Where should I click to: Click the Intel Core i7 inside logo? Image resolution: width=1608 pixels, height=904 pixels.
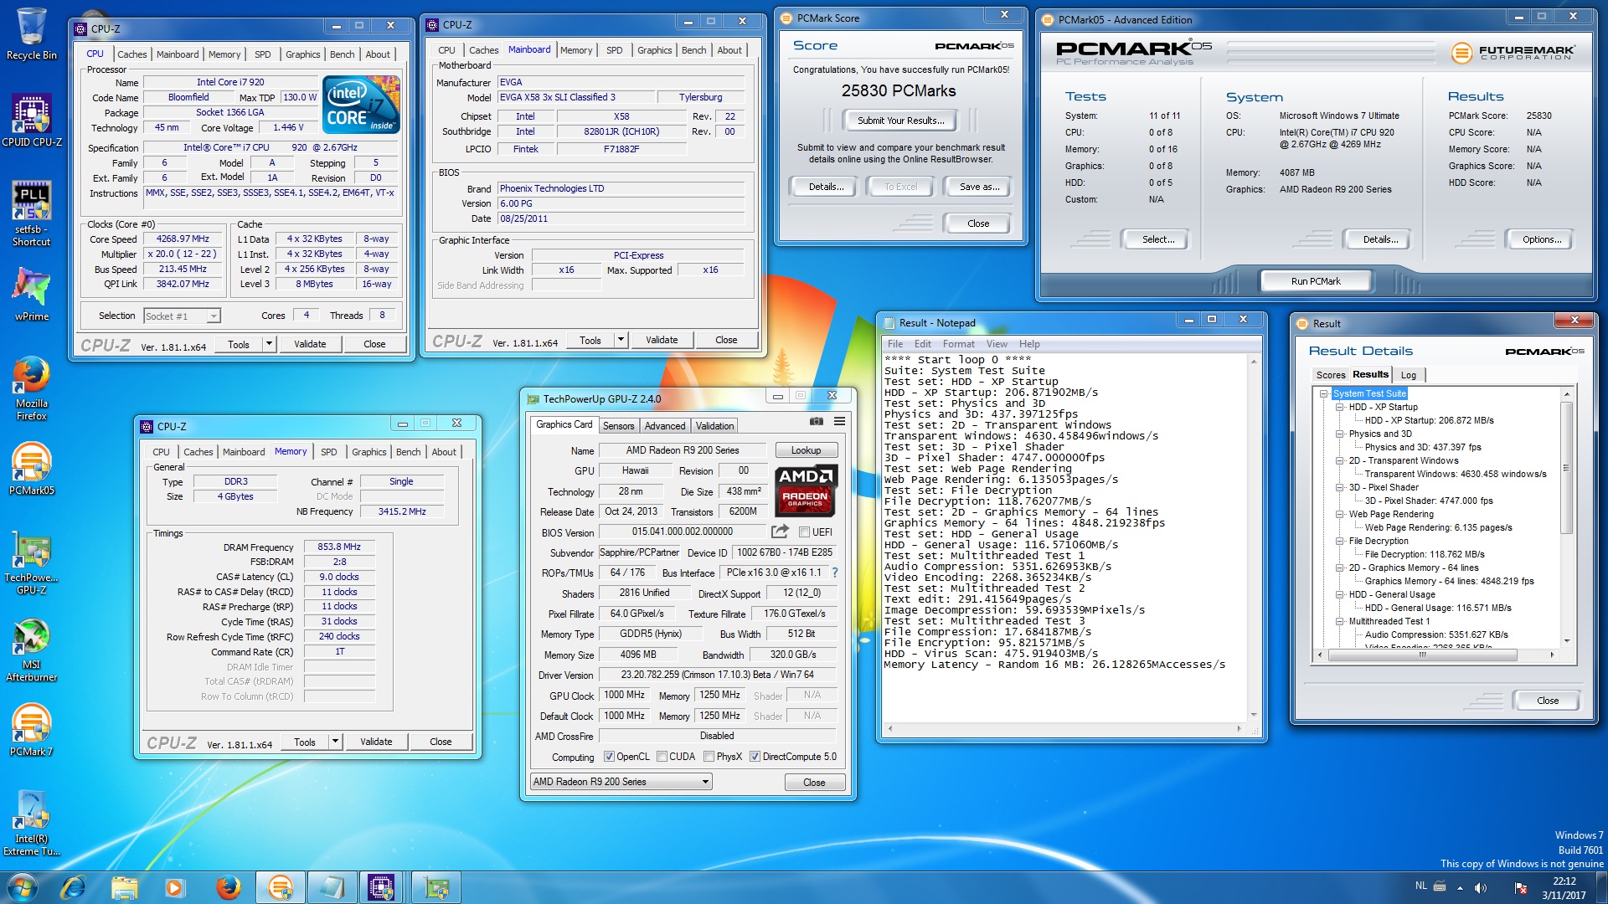[x=361, y=105]
